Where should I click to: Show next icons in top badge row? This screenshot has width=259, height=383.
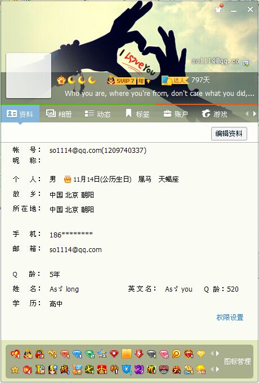click(217, 354)
